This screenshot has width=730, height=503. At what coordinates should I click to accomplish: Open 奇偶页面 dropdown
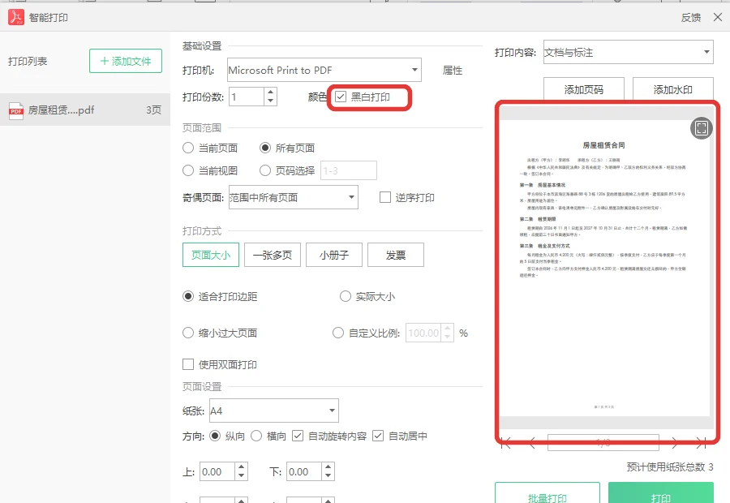pos(294,197)
